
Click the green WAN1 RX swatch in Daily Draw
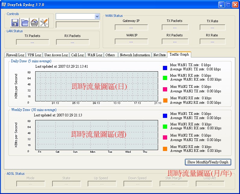point(165,78)
